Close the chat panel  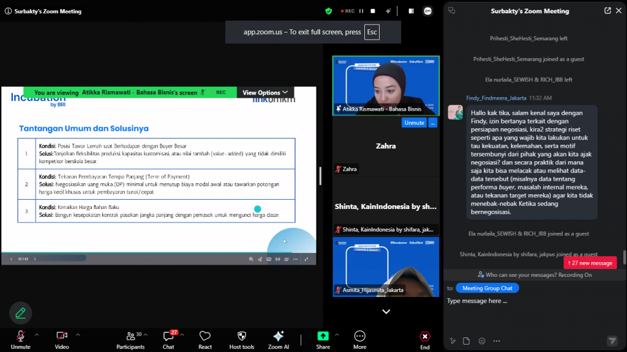[618, 11]
